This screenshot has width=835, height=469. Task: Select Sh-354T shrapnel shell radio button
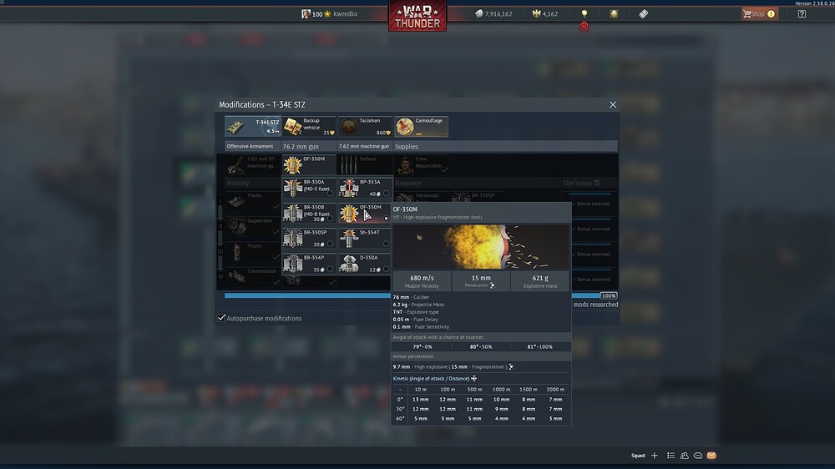tap(386, 244)
